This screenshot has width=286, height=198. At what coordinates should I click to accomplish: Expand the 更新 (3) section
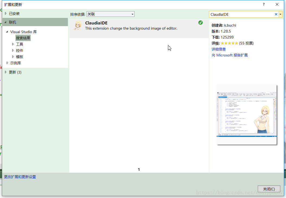click(6, 72)
